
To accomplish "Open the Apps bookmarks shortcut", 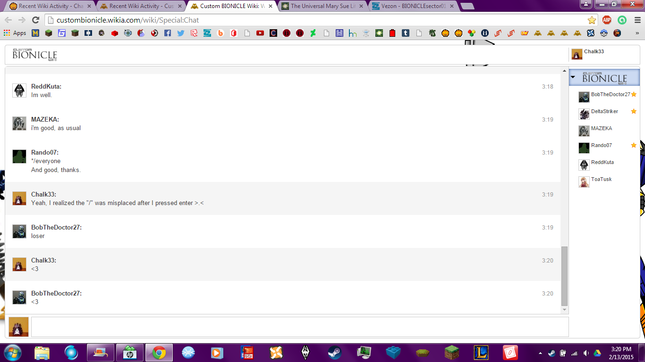I will 15,33.
